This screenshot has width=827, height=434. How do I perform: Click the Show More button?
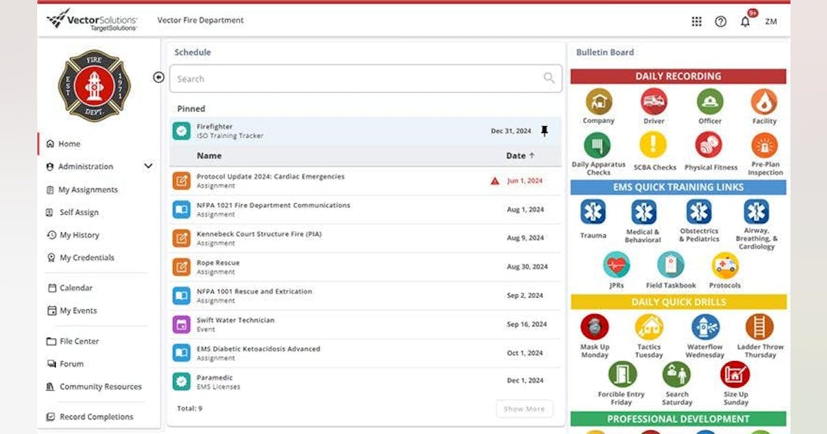(x=524, y=409)
